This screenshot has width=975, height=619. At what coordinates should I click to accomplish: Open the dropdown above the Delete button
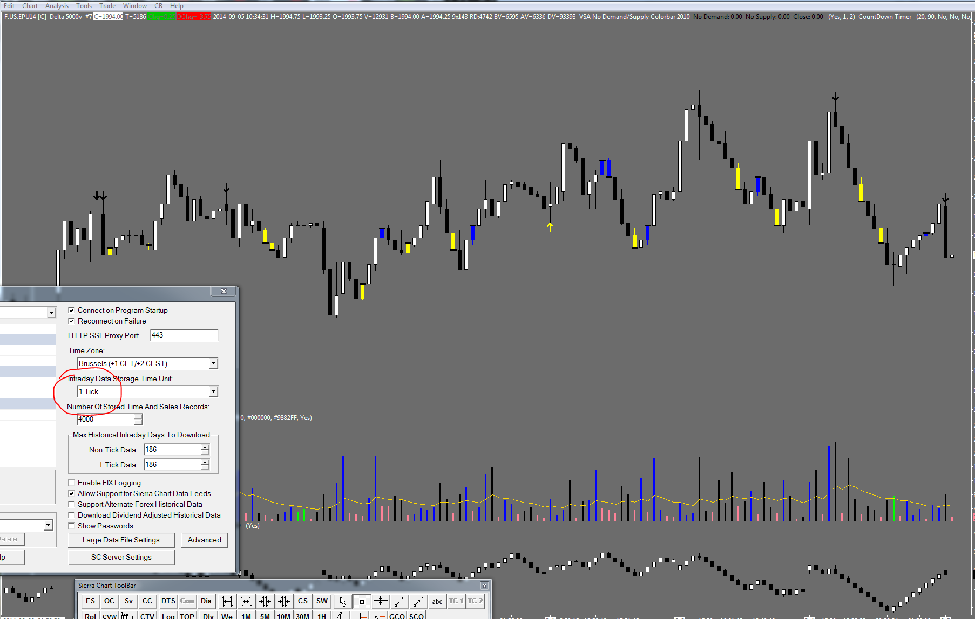48,525
